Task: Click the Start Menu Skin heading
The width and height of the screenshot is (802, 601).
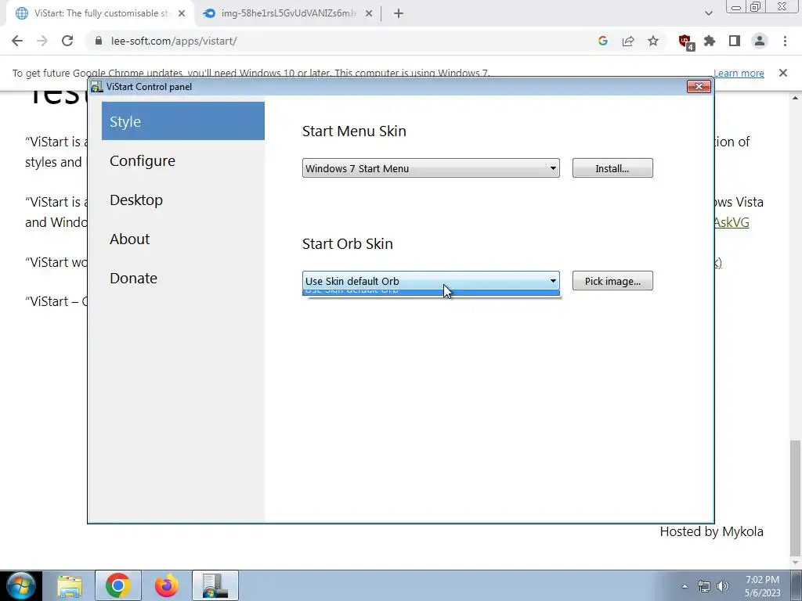Action: (354, 131)
